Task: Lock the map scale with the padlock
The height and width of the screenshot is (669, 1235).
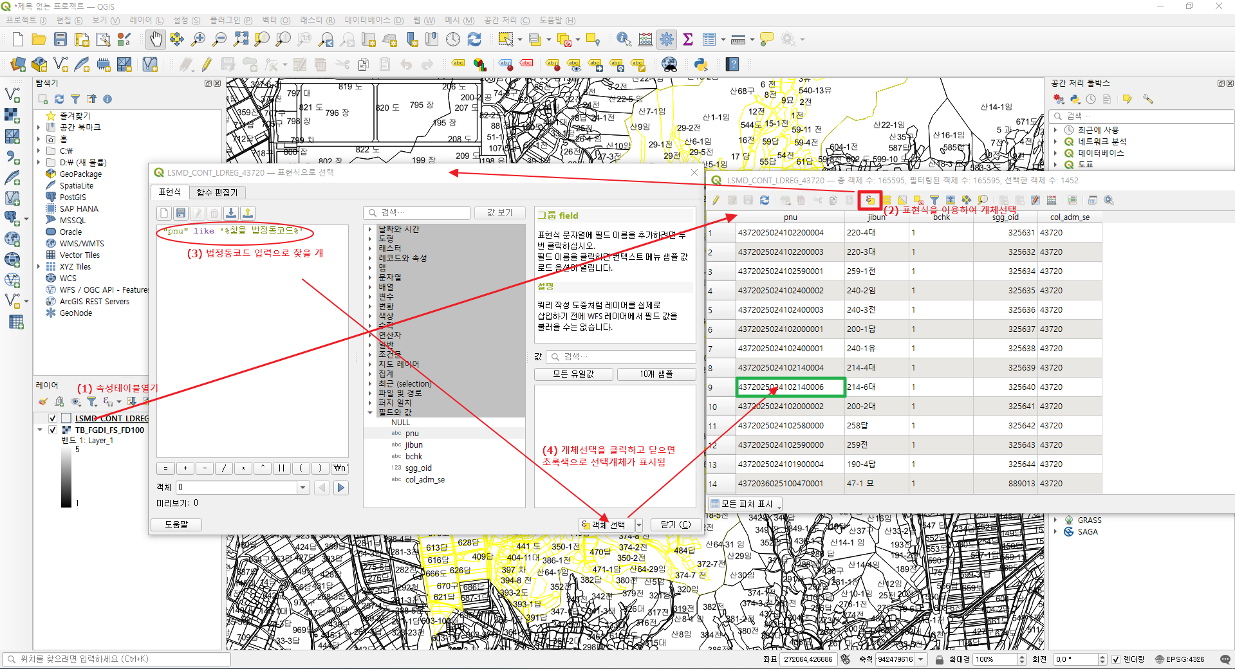Action: pos(940,659)
